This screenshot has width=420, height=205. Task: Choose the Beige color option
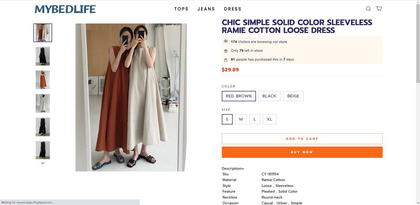[293, 96]
